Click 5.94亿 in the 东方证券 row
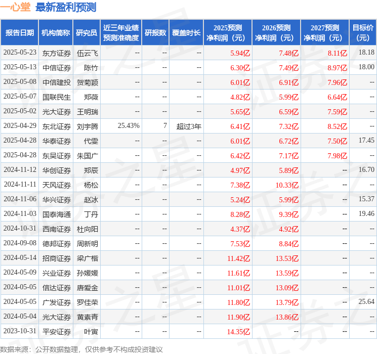This screenshot has height=354, width=377. pyautogui.click(x=240, y=53)
